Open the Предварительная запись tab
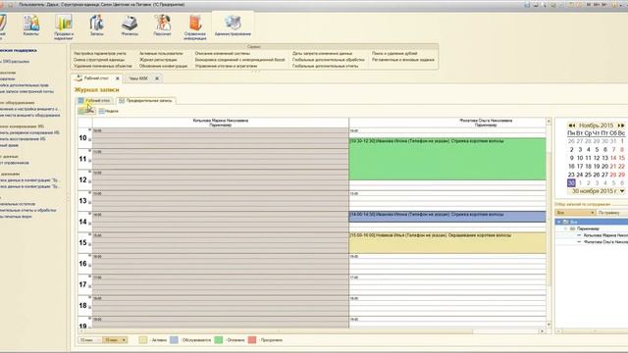628x353 pixels. point(145,100)
